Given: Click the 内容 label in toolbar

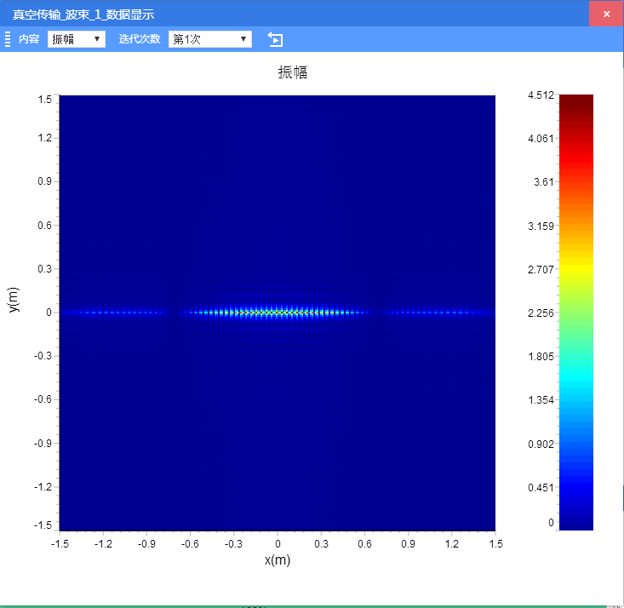Looking at the screenshot, I should pos(29,39).
